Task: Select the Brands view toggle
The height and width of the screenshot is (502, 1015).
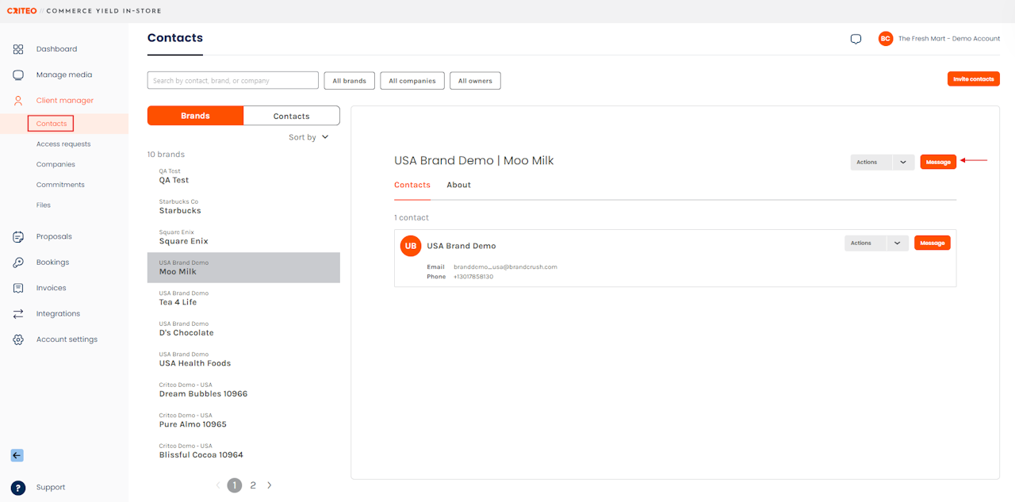Action: [x=195, y=116]
